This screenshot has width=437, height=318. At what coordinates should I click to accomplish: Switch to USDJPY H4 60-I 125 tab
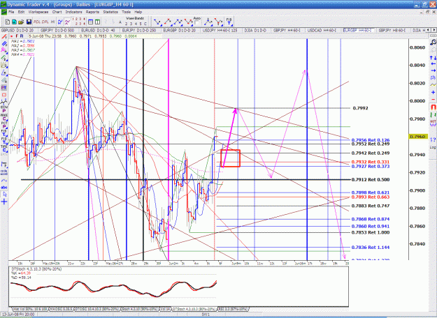point(220,30)
